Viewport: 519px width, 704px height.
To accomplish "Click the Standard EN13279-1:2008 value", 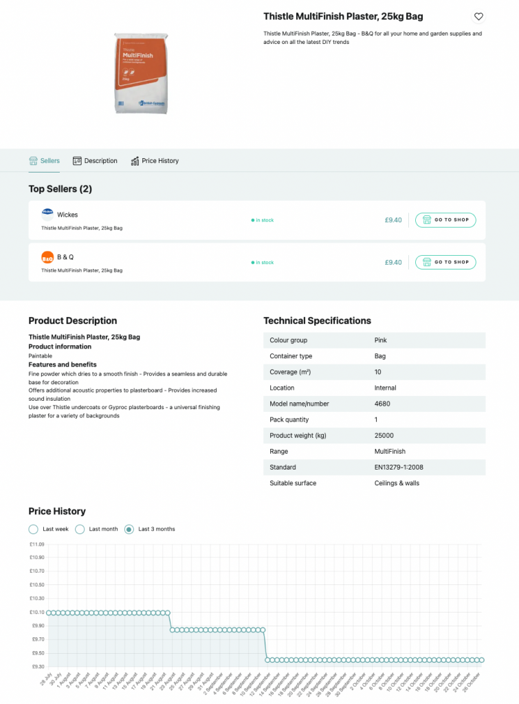I will [x=399, y=467].
